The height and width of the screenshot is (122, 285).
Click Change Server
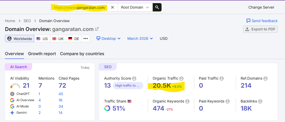click(x=261, y=8)
